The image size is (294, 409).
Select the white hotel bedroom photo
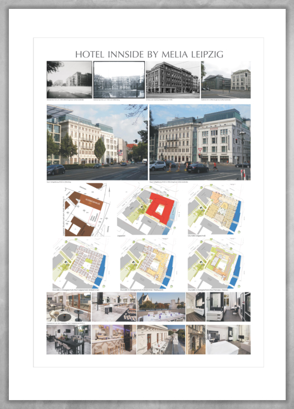point(228,339)
